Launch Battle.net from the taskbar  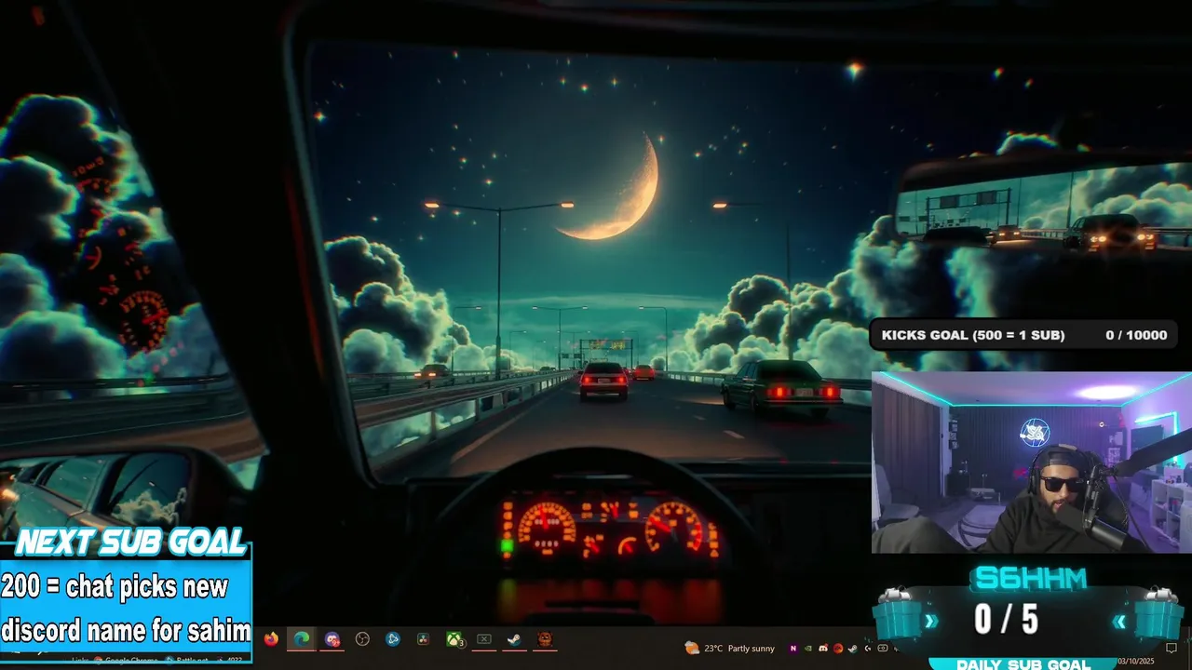pos(393,639)
